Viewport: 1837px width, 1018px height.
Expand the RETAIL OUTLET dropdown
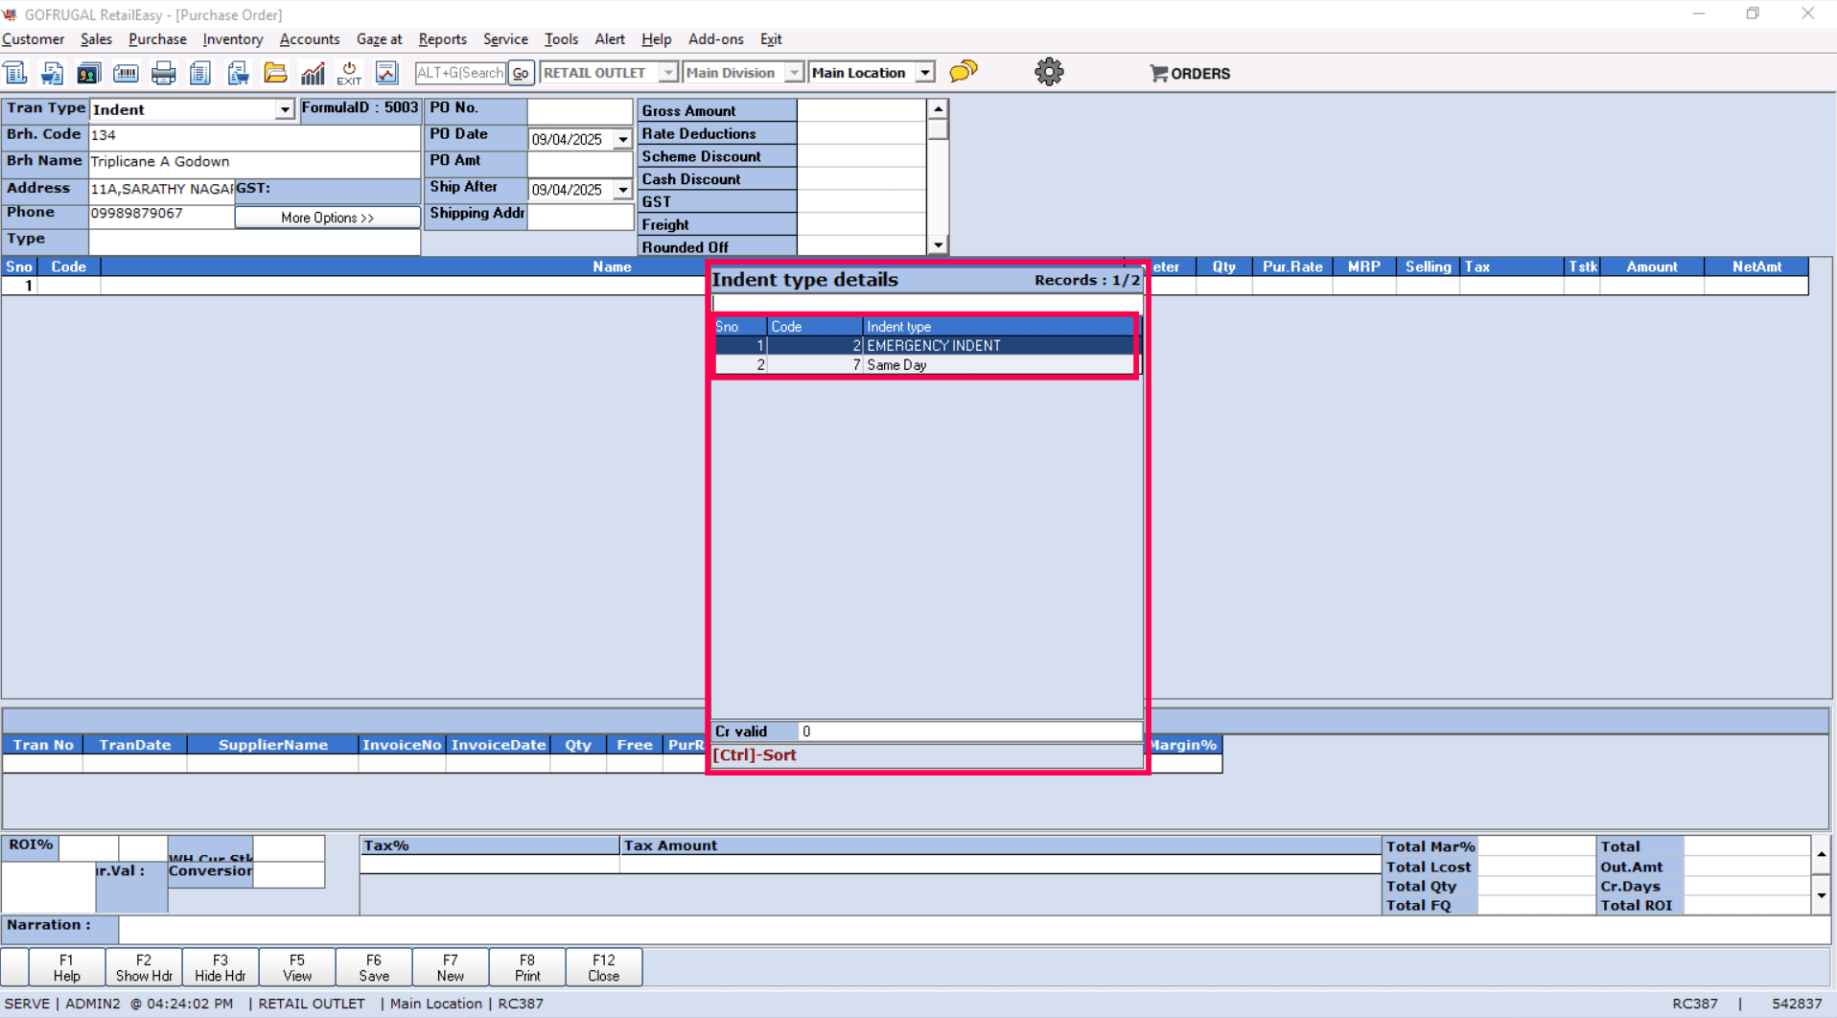pos(668,73)
